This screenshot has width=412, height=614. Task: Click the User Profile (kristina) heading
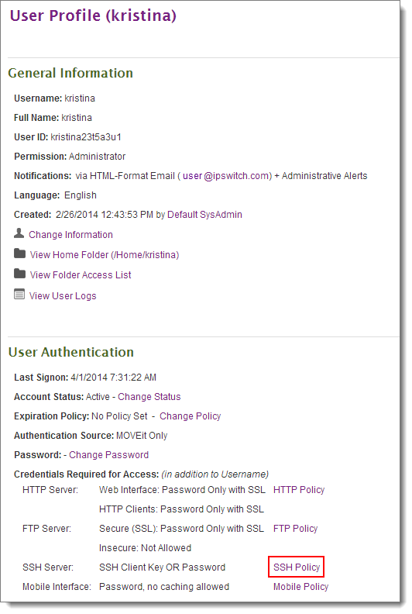pos(93,16)
